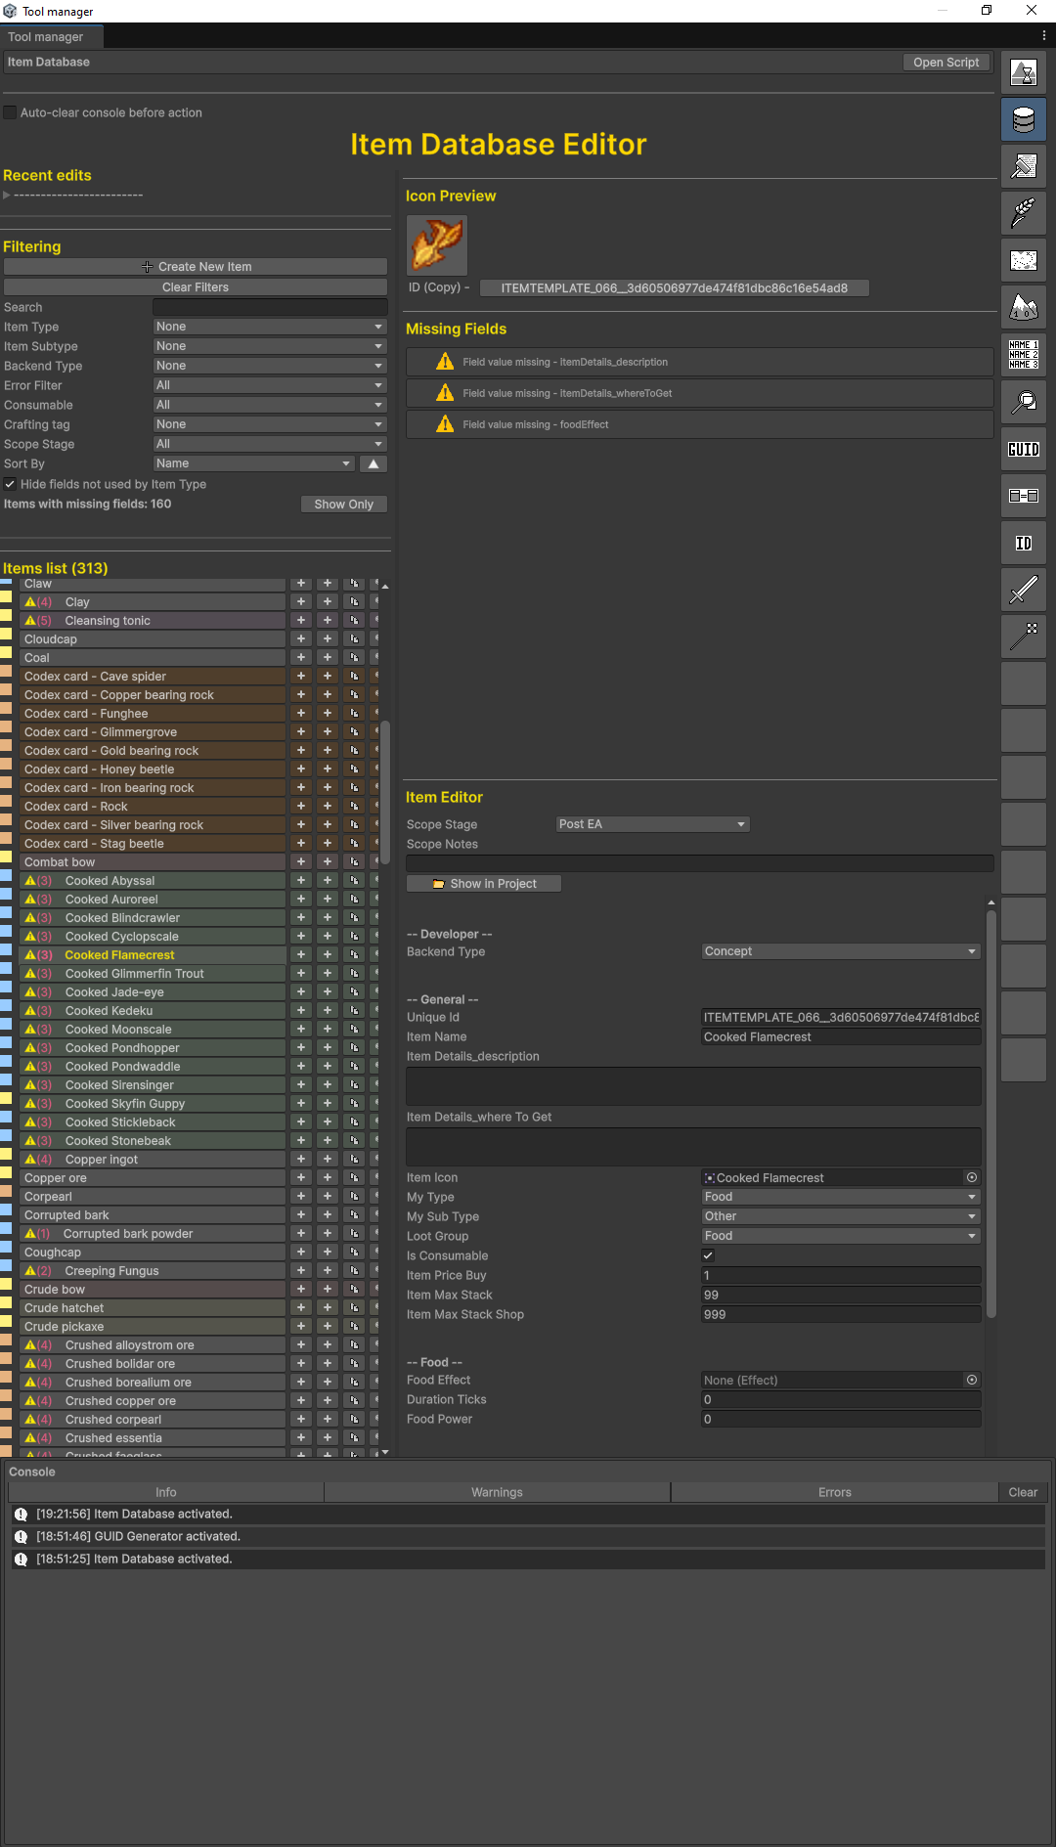Open the GUID Generator tool
Viewport: 1056px width, 1847px height.
1024,449
